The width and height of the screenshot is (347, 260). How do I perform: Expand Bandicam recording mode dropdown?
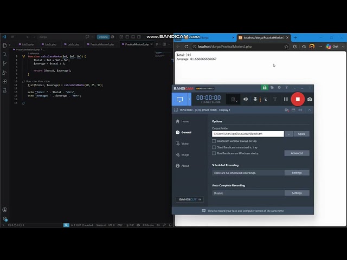(x=189, y=99)
